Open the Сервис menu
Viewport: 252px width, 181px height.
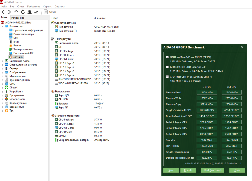pyautogui.click(x=47, y=6)
